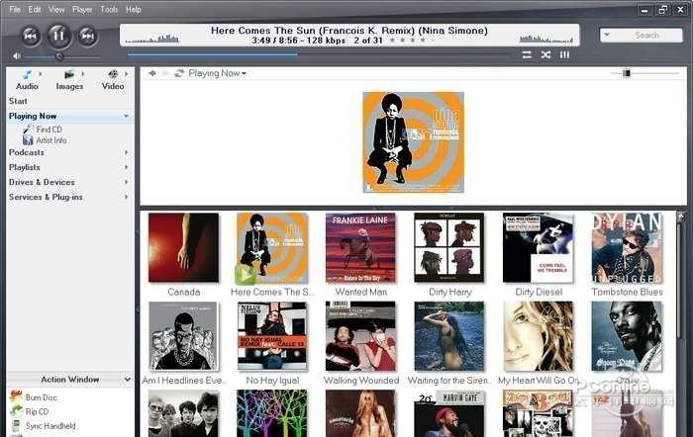Seek within the song progress bar
Viewport: 693px width, 437px height.
tap(318, 55)
